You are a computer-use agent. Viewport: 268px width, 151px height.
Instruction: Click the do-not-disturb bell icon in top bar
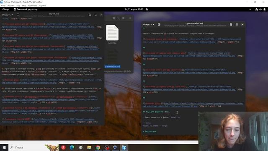pyautogui.click(x=147, y=9)
